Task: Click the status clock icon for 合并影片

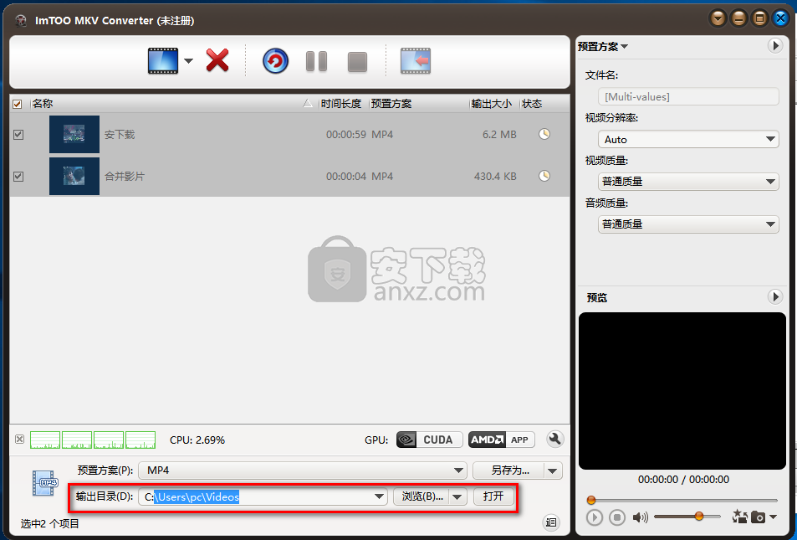Action: [x=544, y=176]
